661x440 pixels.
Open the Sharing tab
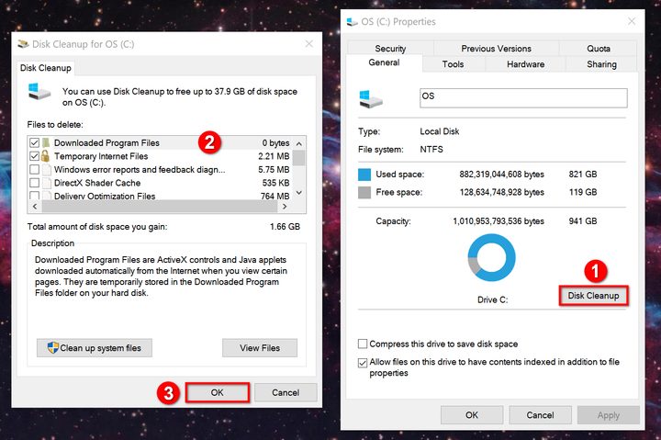601,64
